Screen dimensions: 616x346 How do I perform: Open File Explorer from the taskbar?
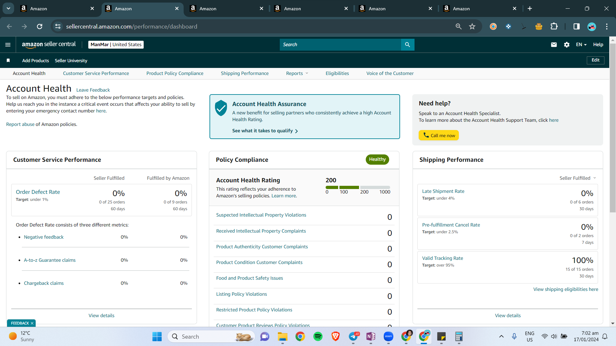point(282,336)
